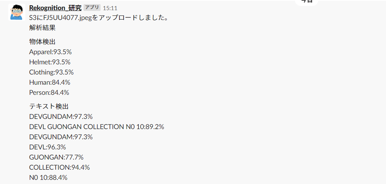Click the first DEVGUNDAM:97.3% line under テキスト検出

coord(61,117)
